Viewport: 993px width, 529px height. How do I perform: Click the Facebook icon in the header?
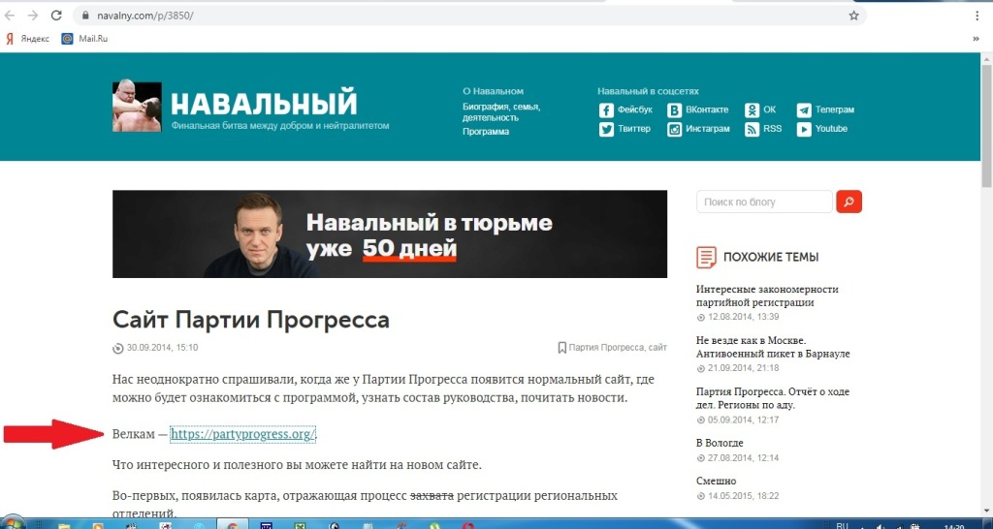(x=606, y=110)
